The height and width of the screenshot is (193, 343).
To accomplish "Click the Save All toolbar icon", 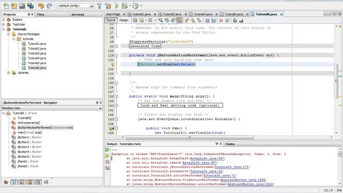I will (31, 6).
